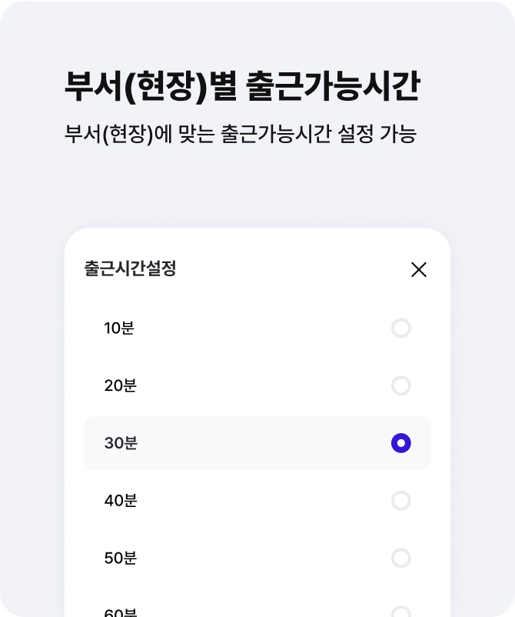
Task: Click 부서(현장)에 at the subtitle start
Action: pos(118,134)
